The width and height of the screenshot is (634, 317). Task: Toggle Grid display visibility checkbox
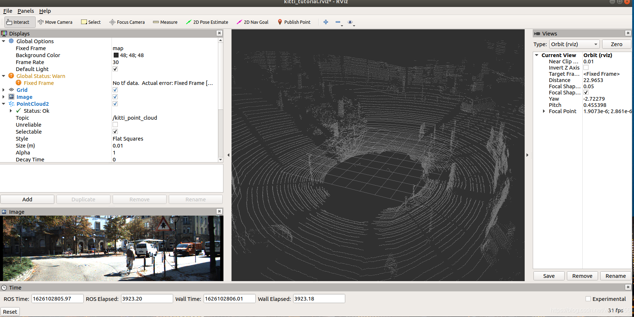pos(115,90)
